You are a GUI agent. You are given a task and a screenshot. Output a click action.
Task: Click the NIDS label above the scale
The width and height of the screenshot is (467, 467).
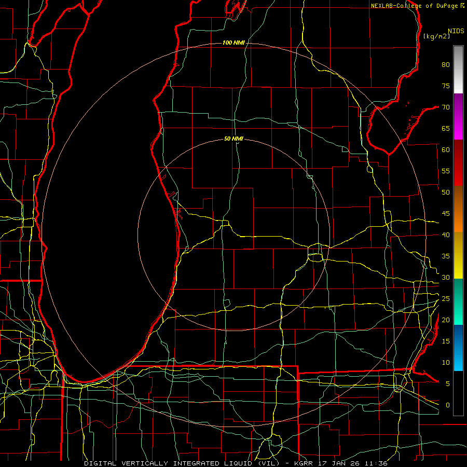[x=456, y=31]
